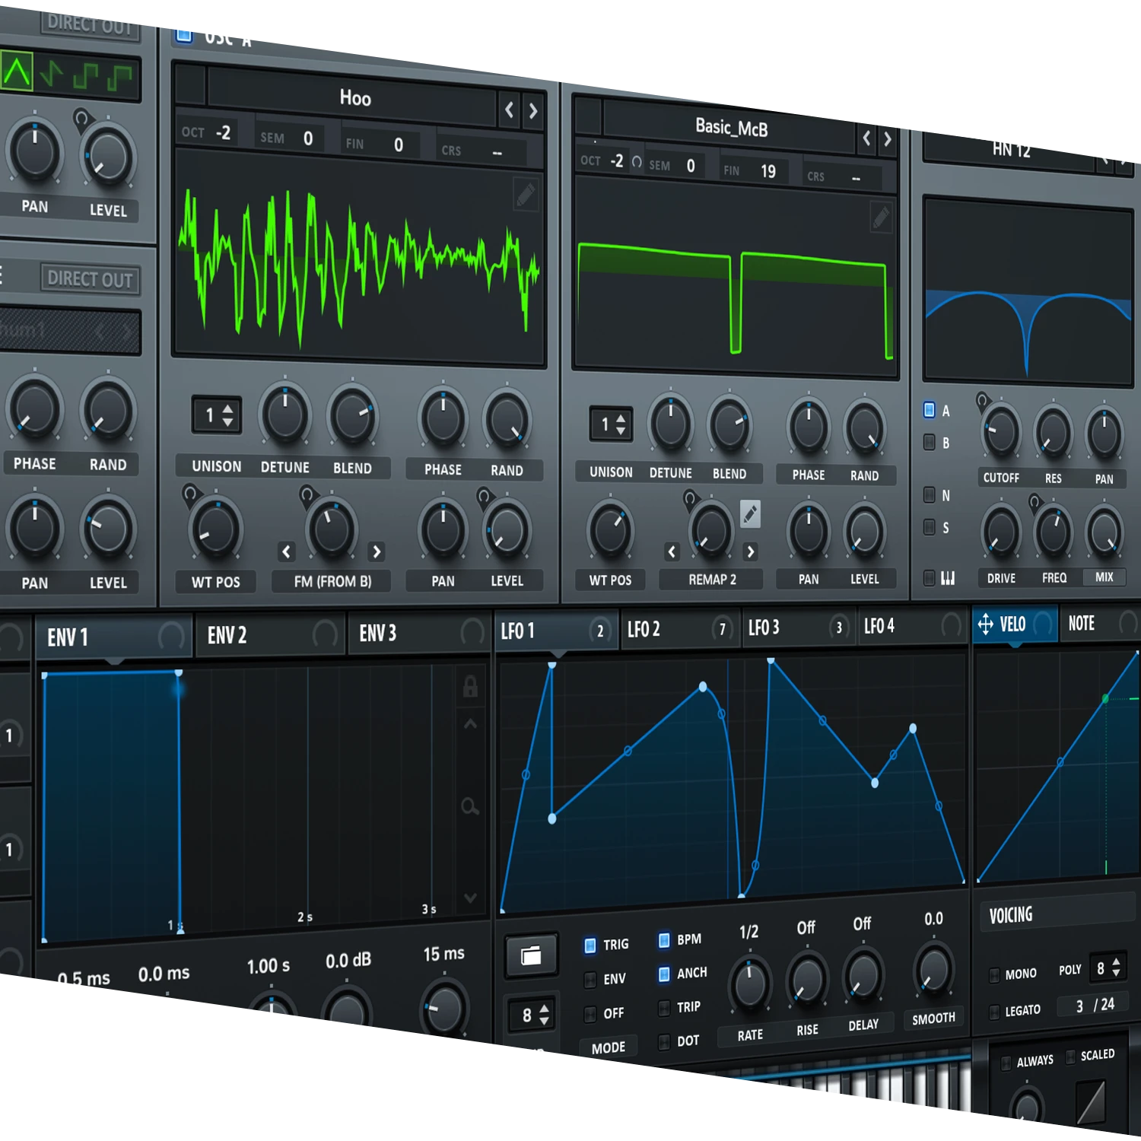Enable the MONO voicing checkbox

994,975
